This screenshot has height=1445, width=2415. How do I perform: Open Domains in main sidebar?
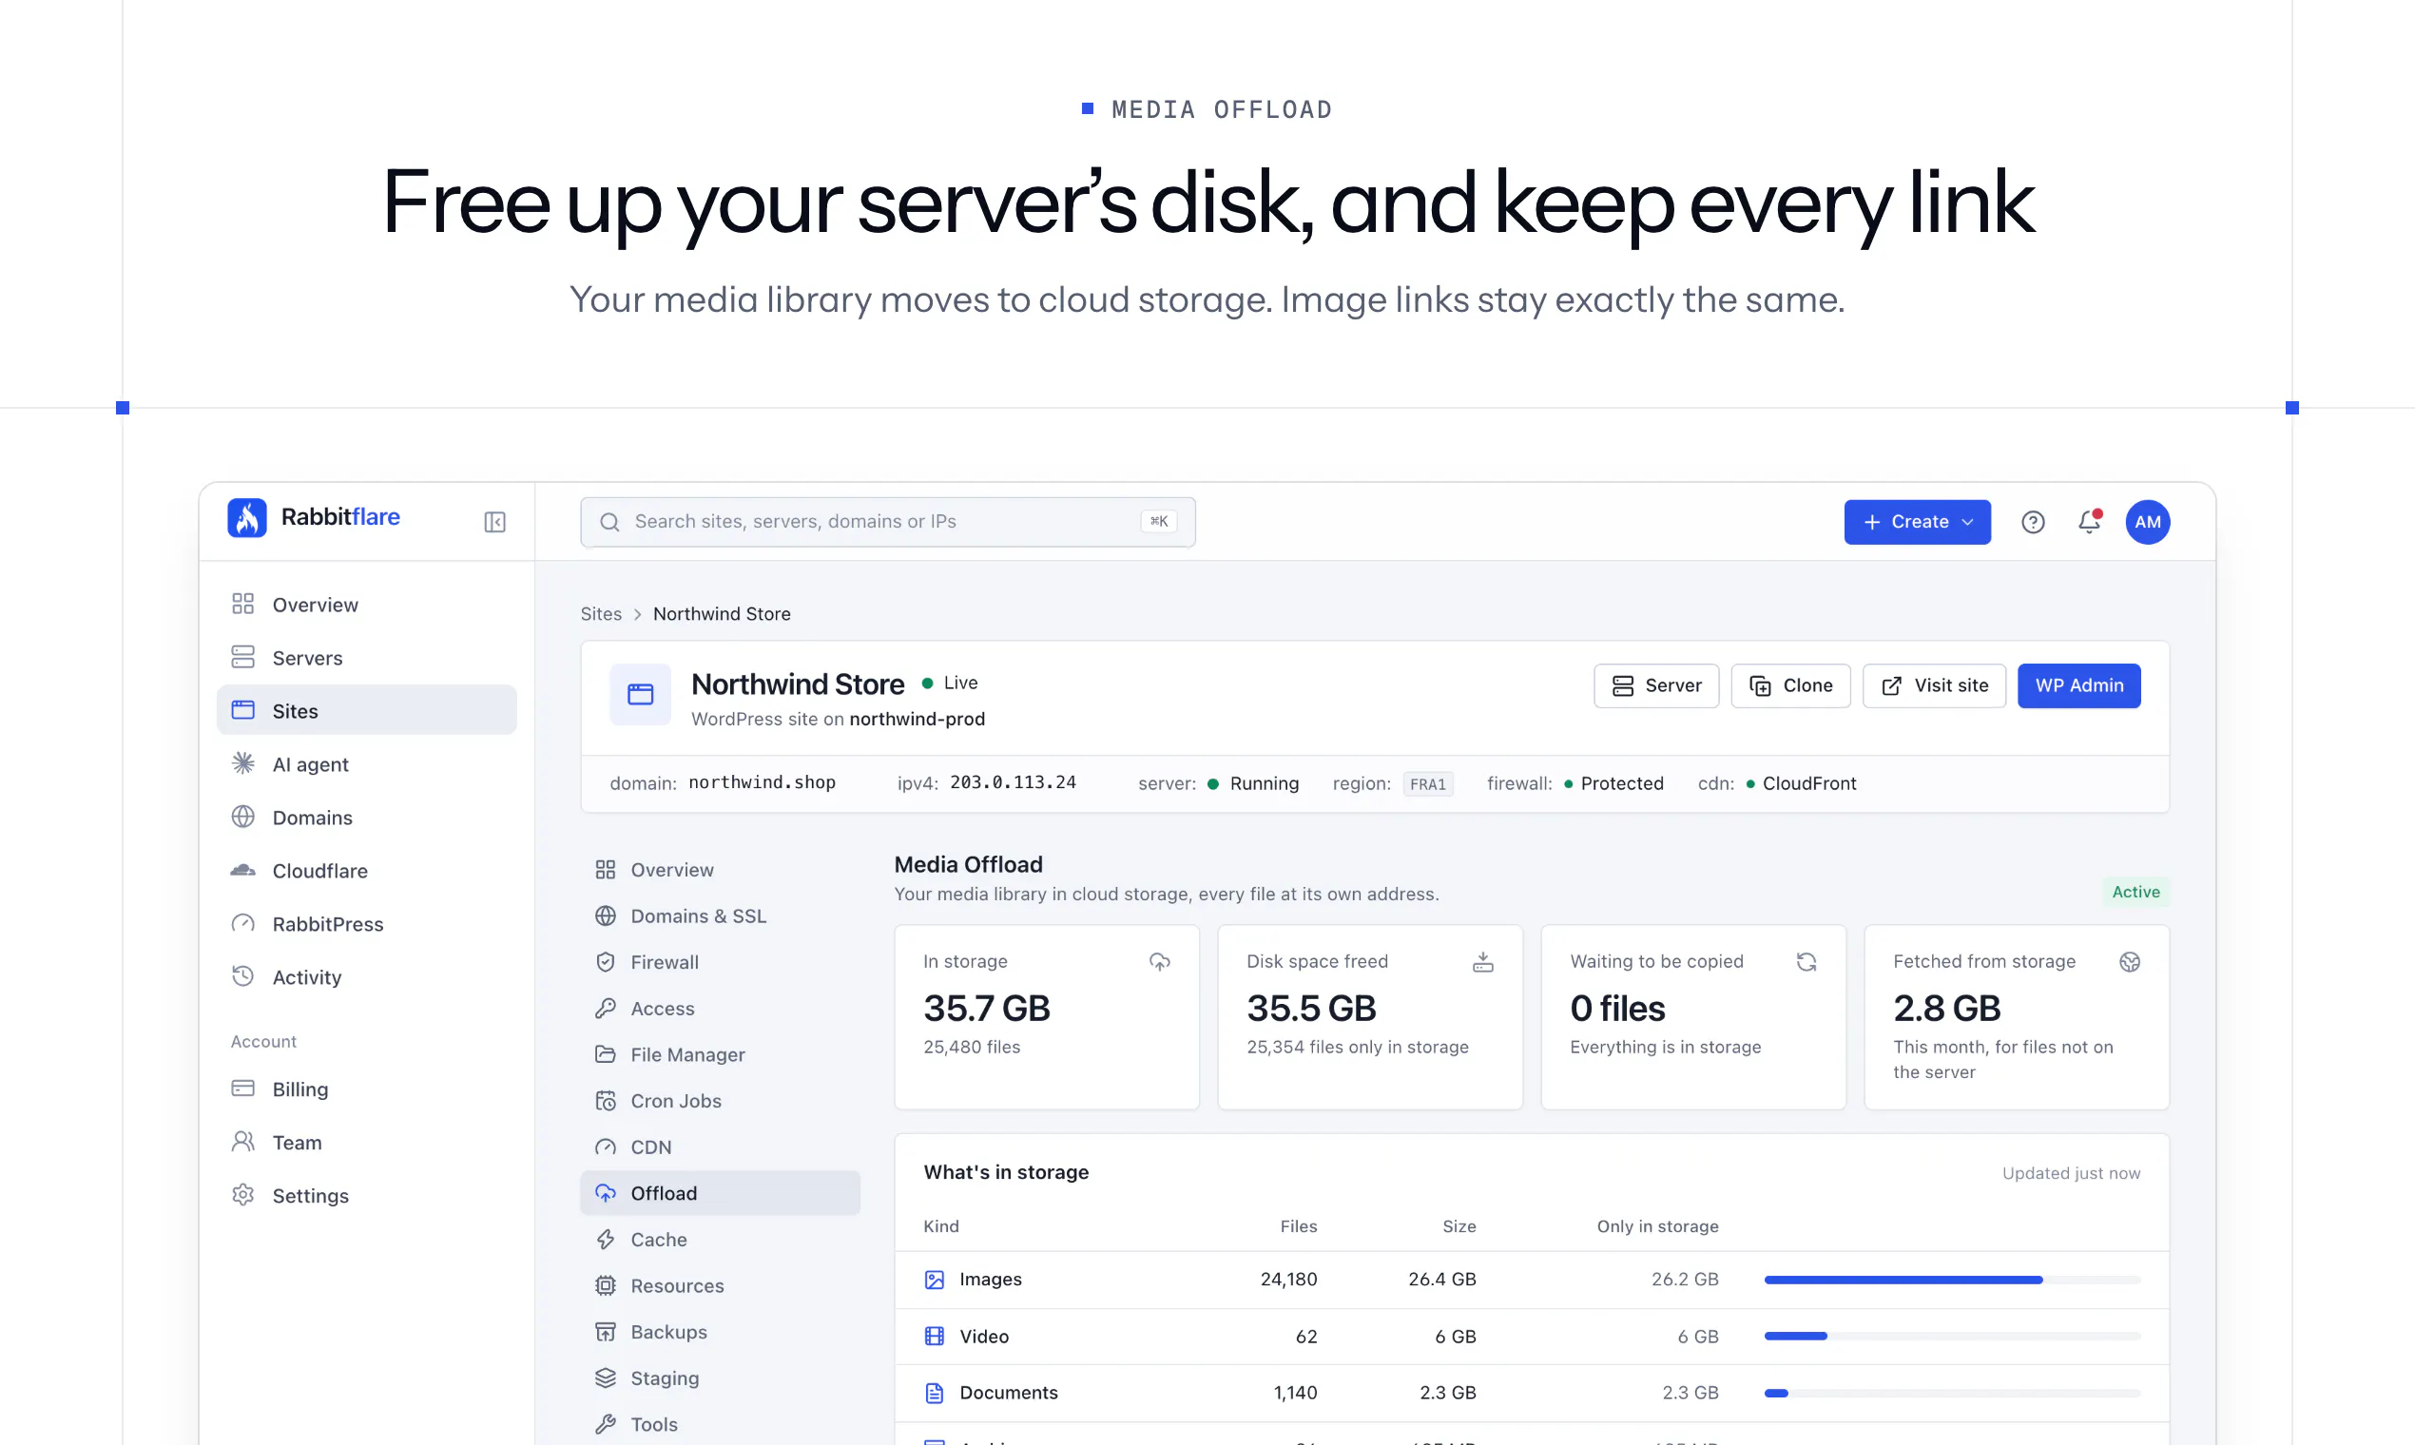point(366,818)
